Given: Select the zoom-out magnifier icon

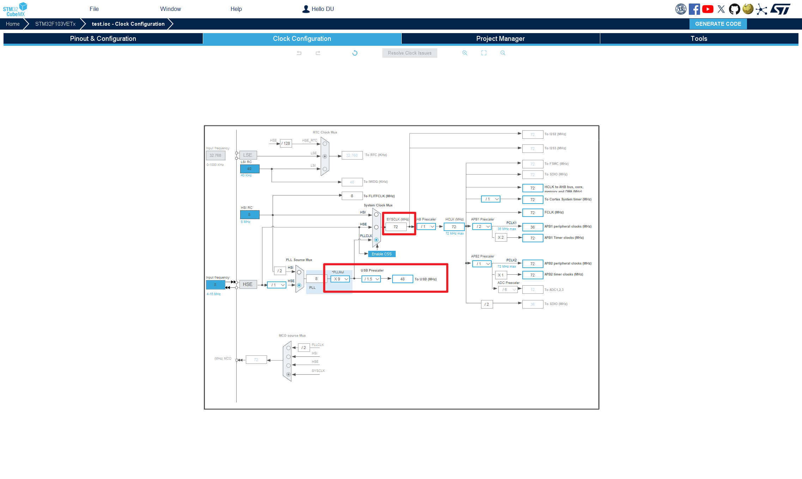Looking at the screenshot, I should pos(503,52).
